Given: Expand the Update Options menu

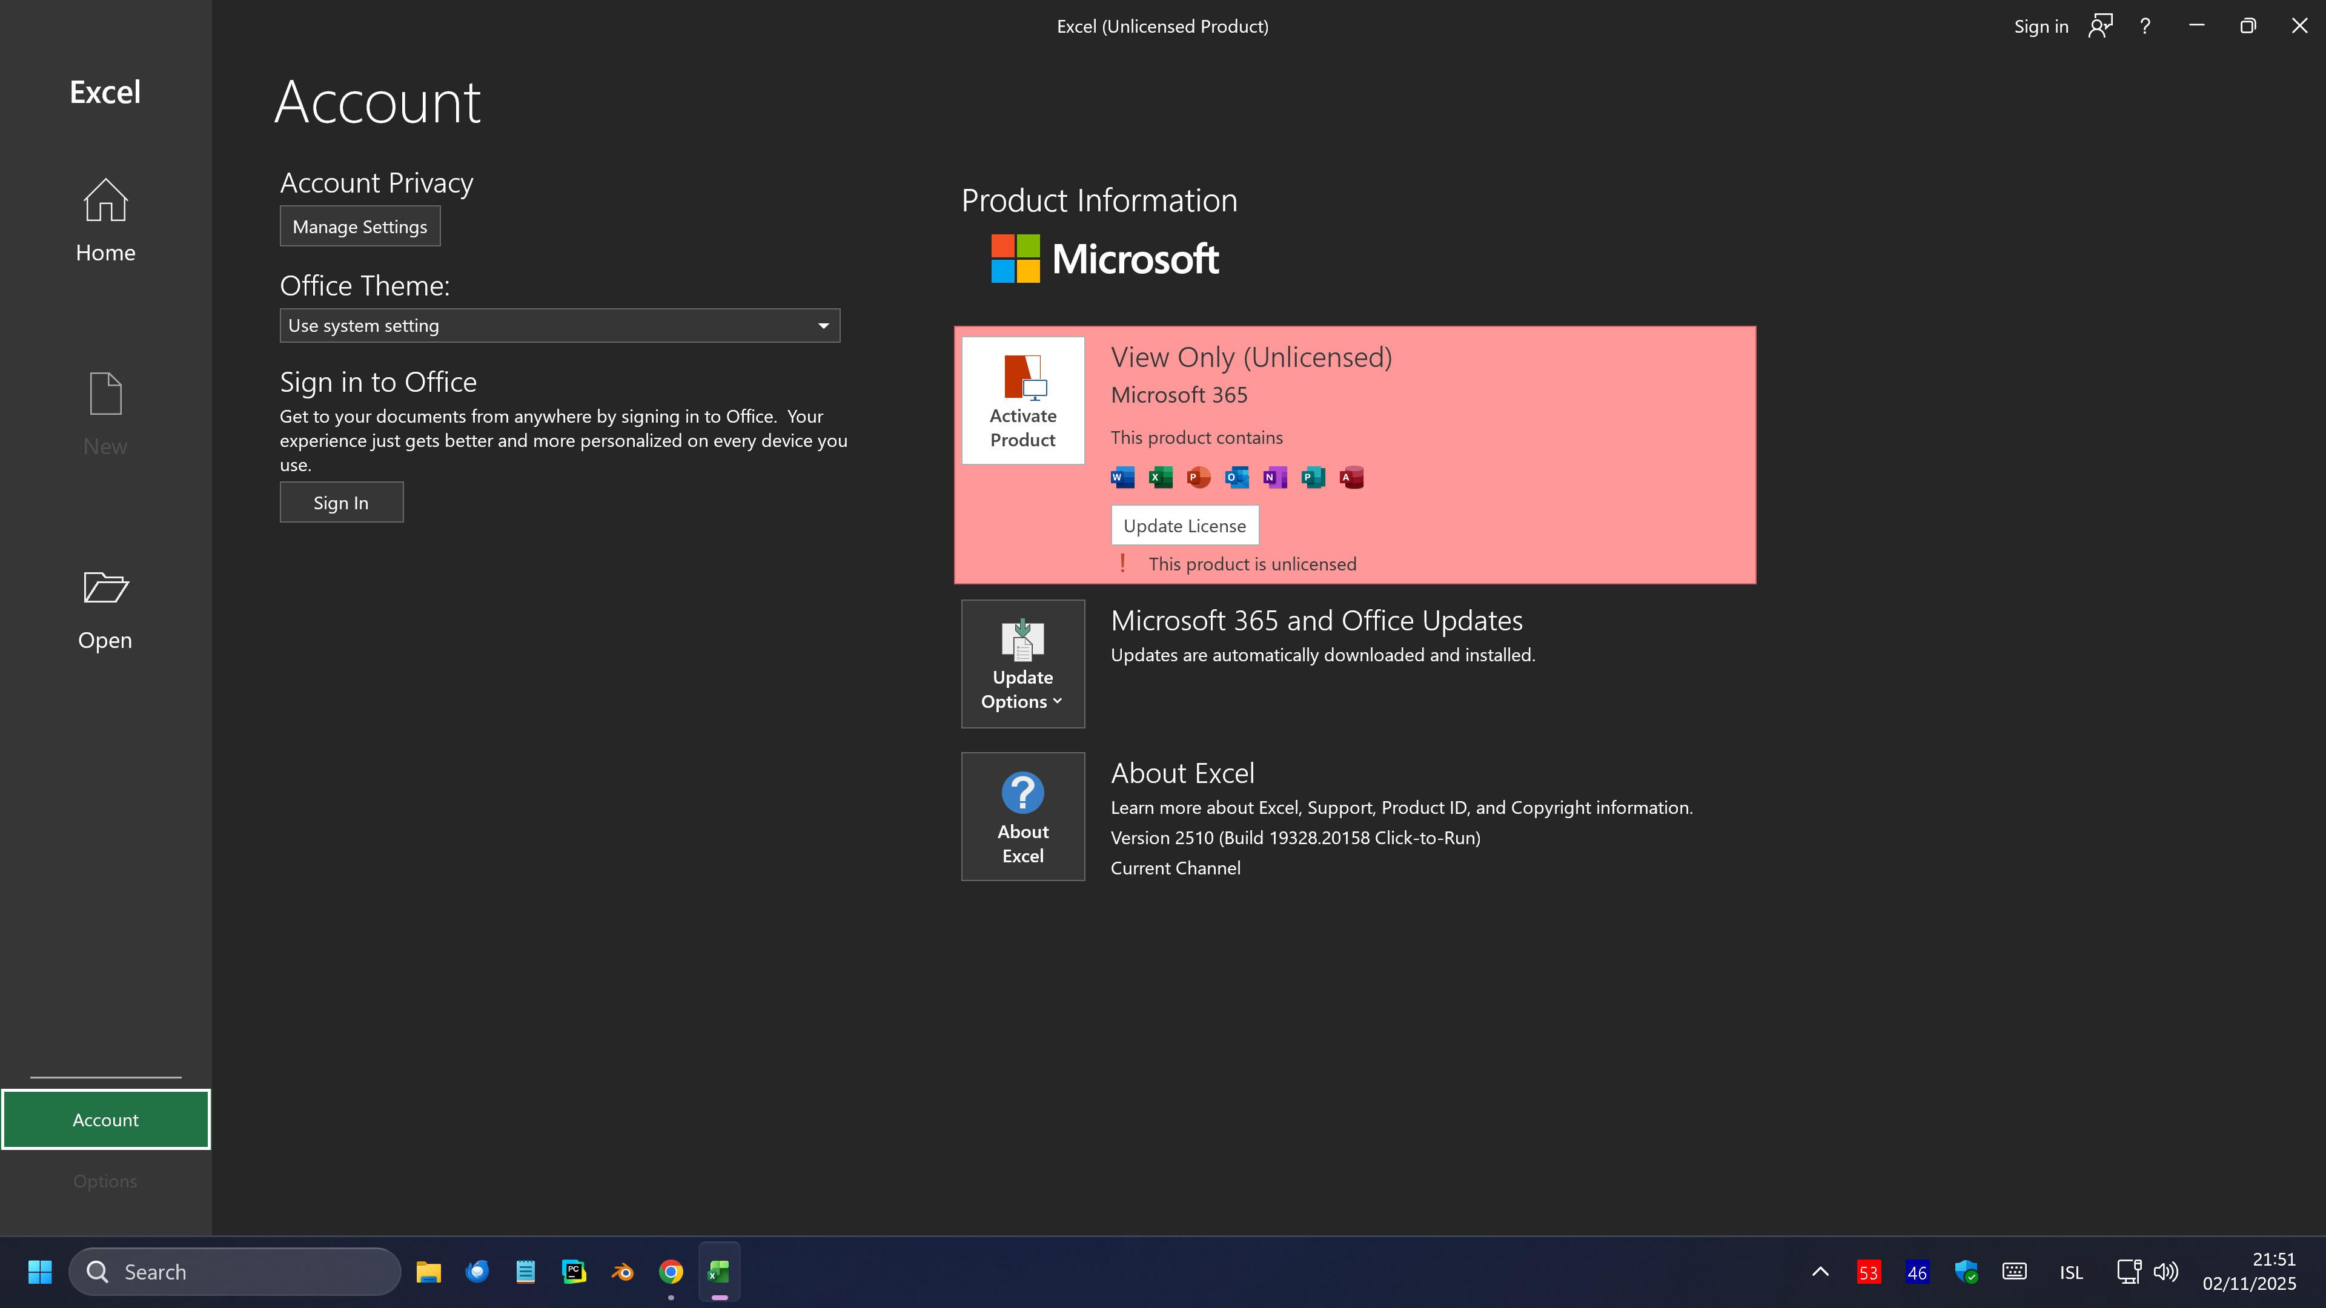Looking at the screenshot, I should point(1023,664).
